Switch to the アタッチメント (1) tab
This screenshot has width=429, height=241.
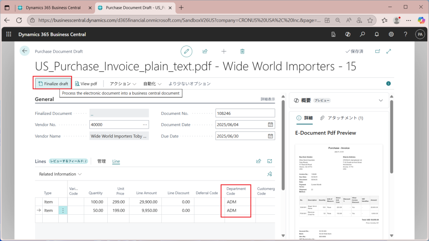pyautogui.click(x=341, y=118)
